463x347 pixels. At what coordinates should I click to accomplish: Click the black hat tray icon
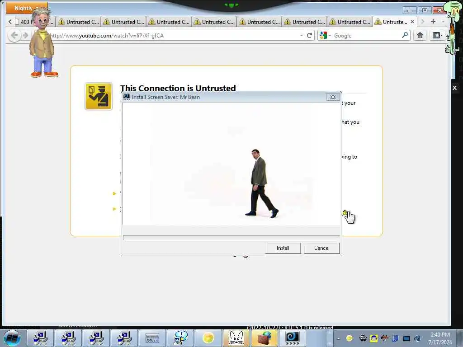point(363,338)
